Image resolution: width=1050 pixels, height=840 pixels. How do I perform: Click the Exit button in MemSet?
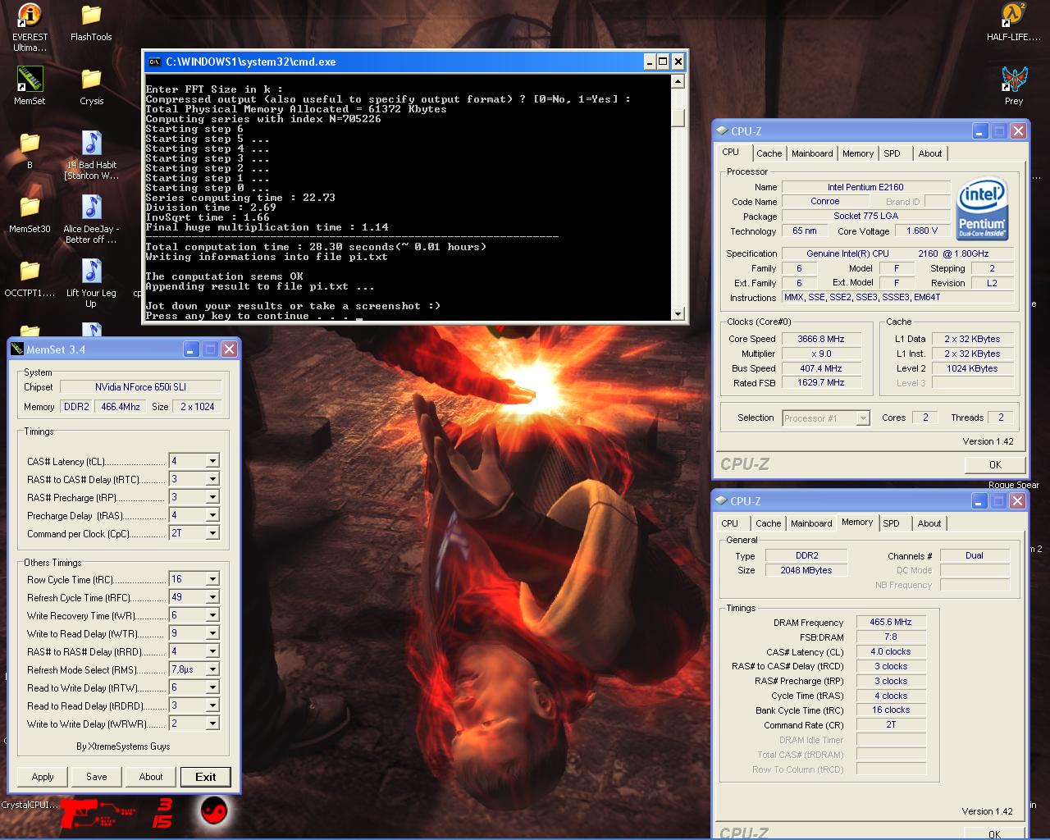click(206, 777)
